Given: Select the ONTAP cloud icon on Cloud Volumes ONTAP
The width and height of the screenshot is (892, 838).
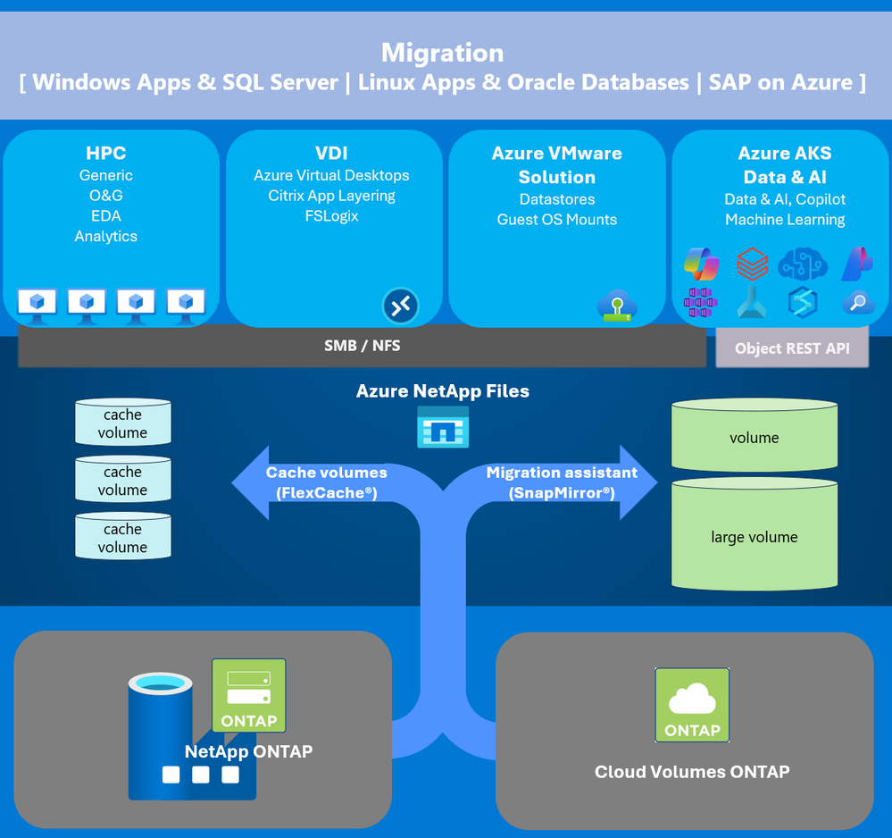Looking at the screenshot, I should tap(692, 704).
